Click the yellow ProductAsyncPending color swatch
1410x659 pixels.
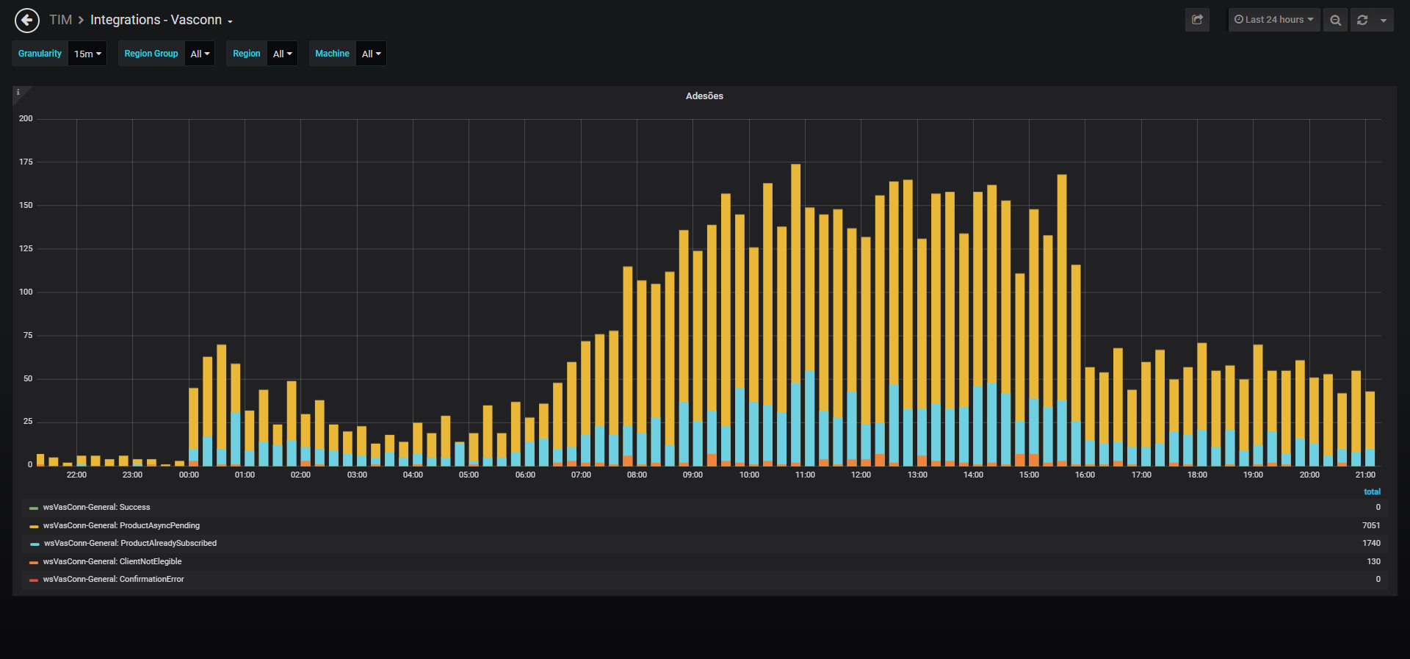click(x=34, y=527)
